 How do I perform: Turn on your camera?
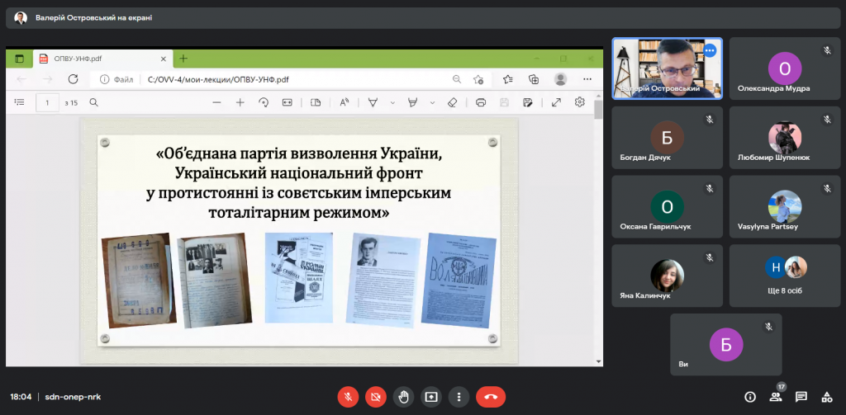[x=376, y=397]
